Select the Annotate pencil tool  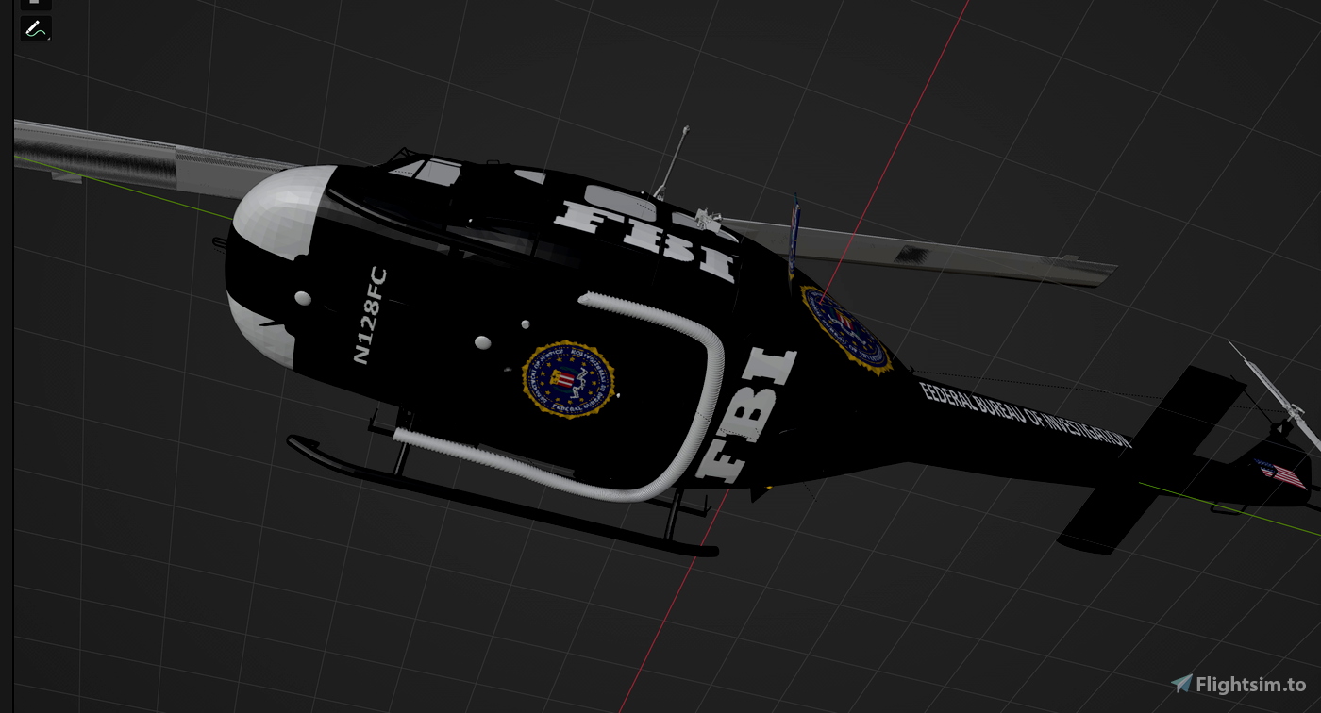36,29
